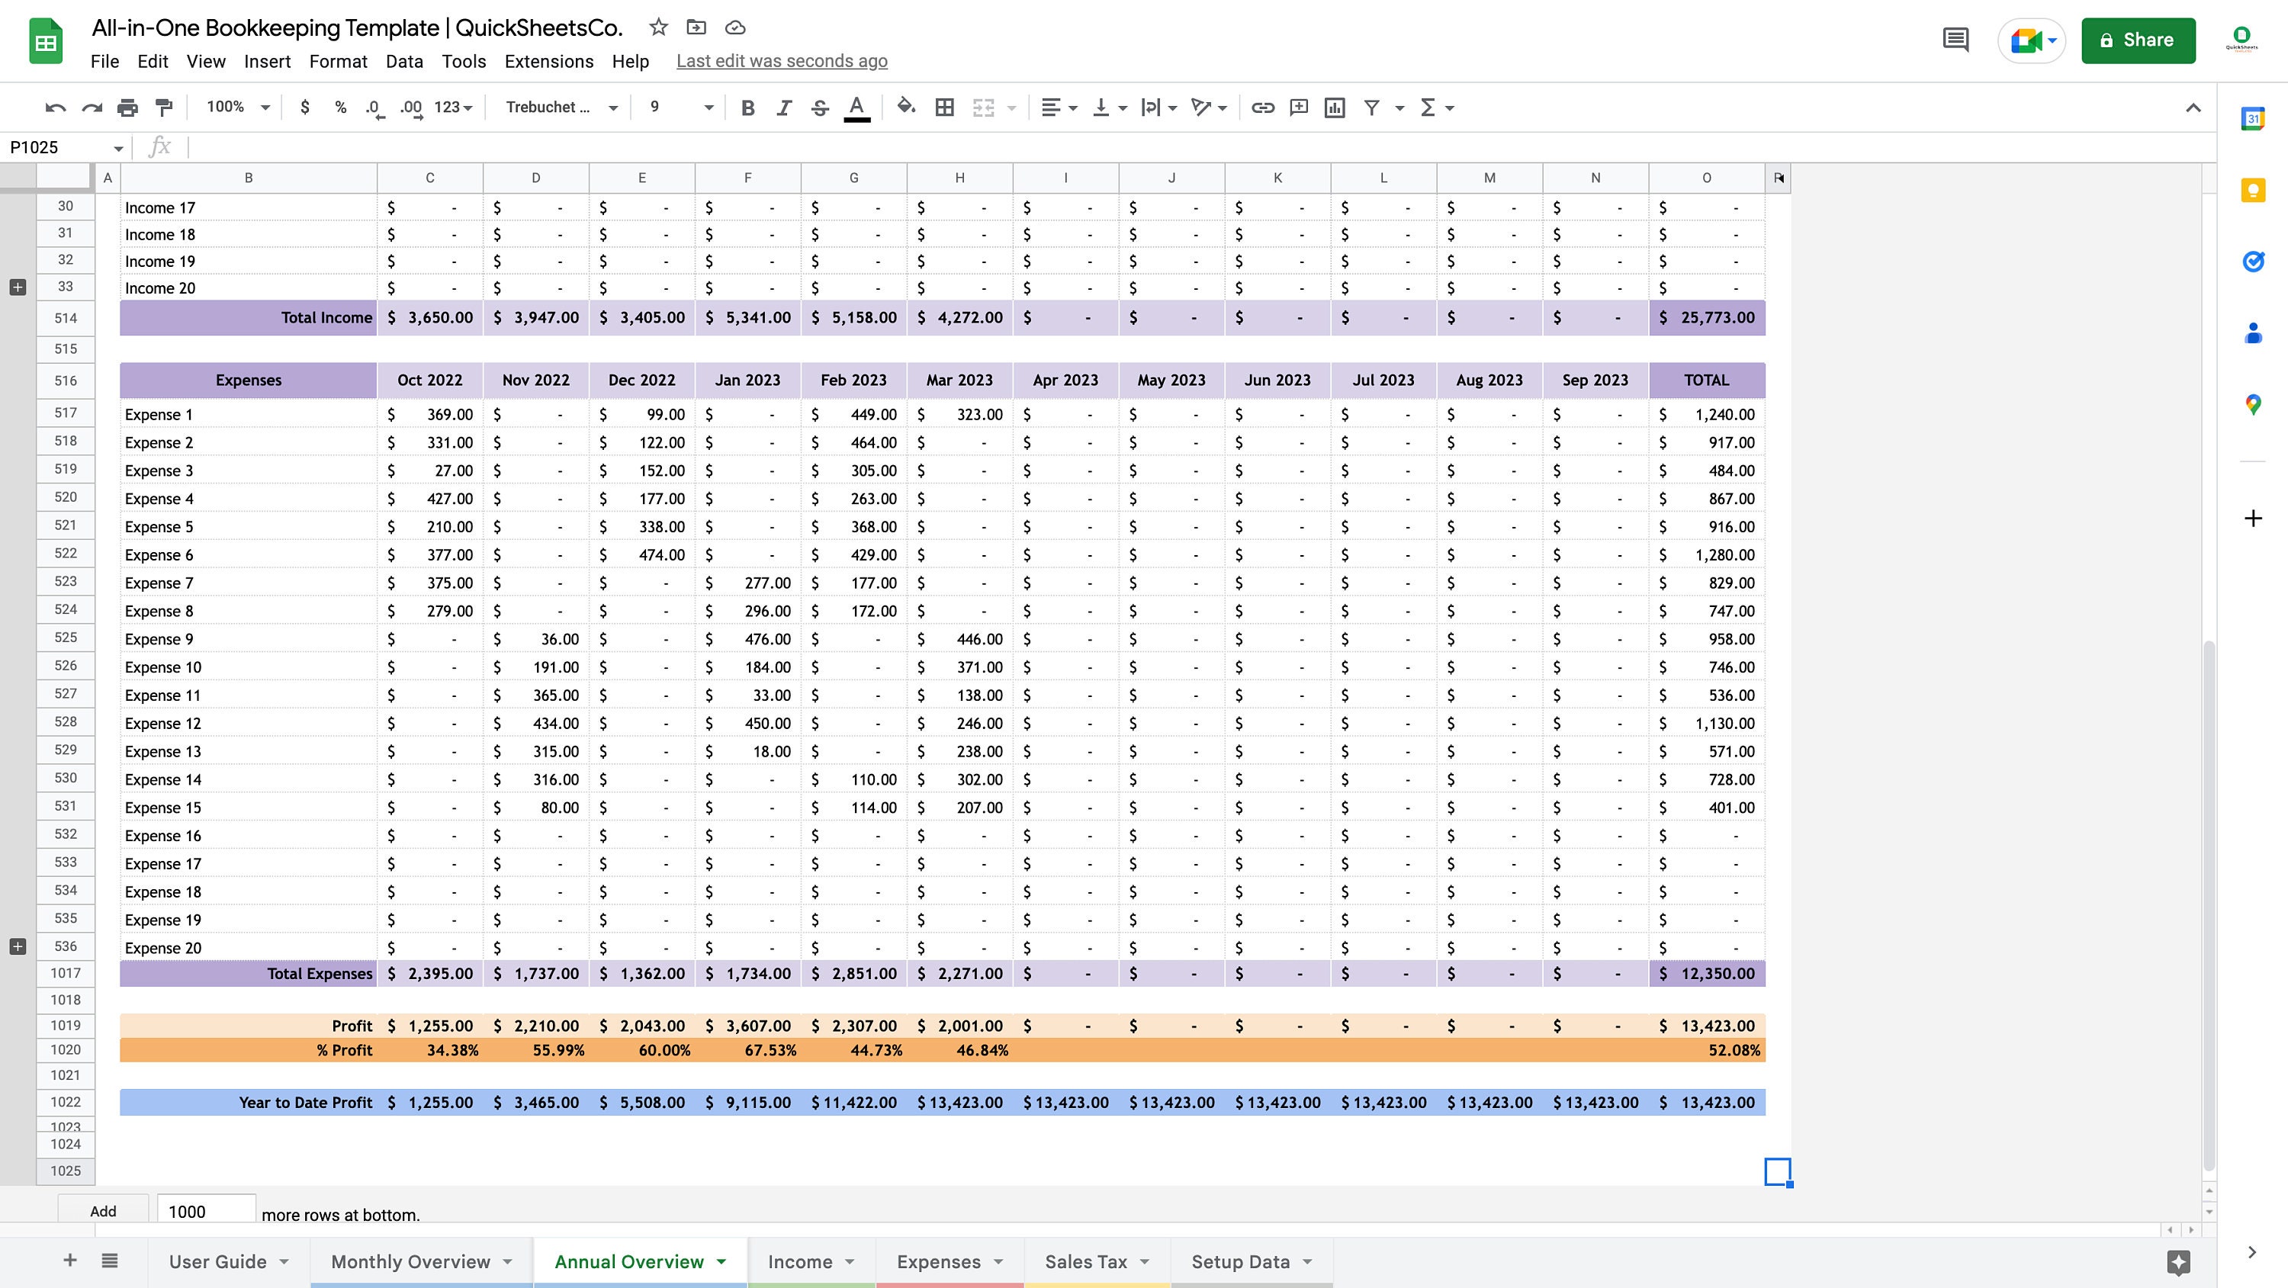Open the text color picker
2288x1288 pixels.
point(856,108)
